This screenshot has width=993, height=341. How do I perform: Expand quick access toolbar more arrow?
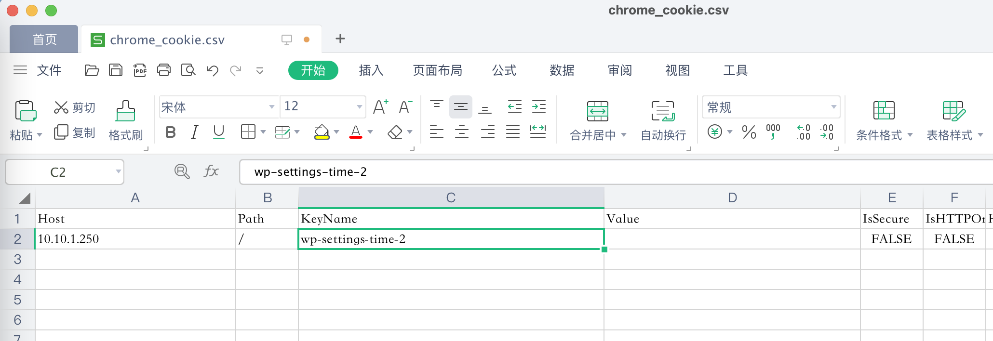(260, 71)
